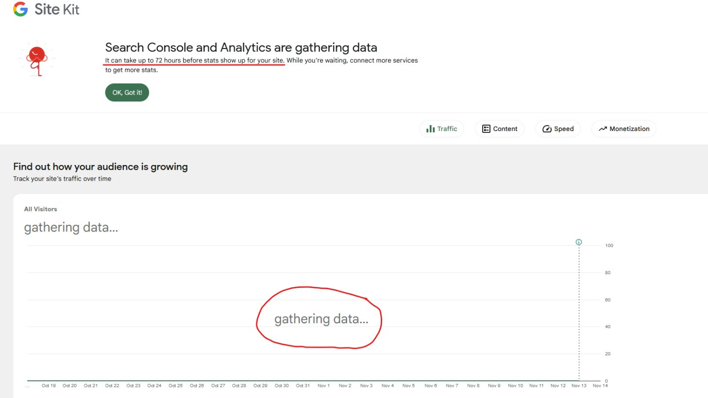Click the Google G logo

[x=20, y=9]
